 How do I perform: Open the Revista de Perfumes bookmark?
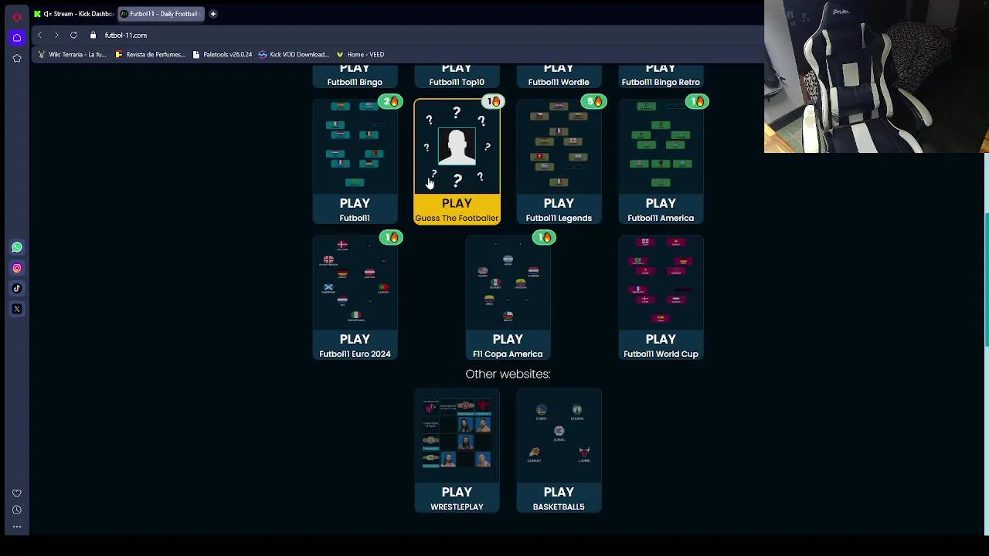tap(151, 54)
